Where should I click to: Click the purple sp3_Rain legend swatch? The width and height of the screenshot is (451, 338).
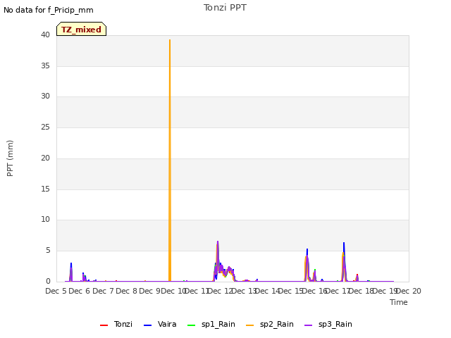[309, 325]
